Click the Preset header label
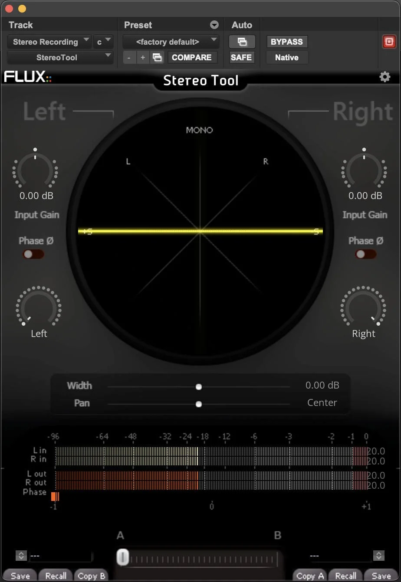 point(138,25)
